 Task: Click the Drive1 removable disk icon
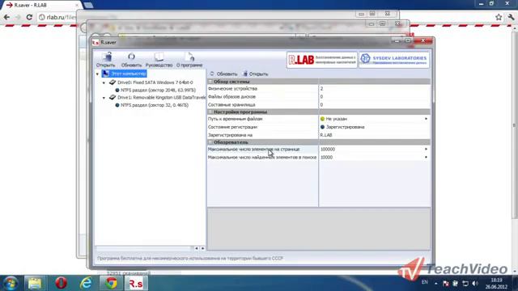click(113, 97)
